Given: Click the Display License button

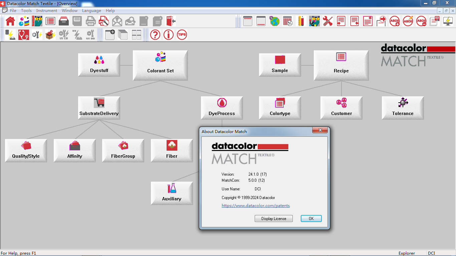Looking at the screenshot, I should coord(274,219).
